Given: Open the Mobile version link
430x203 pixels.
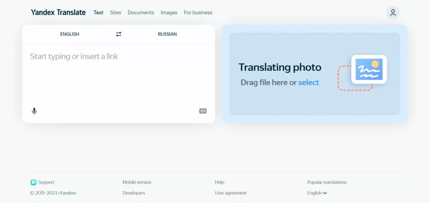Looking at the screenshot, I should (x=137, y=182).
